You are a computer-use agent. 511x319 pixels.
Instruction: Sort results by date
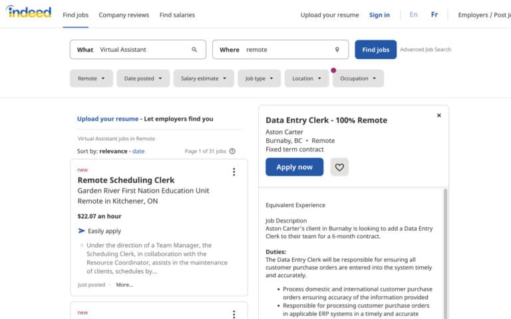(138, 152)
